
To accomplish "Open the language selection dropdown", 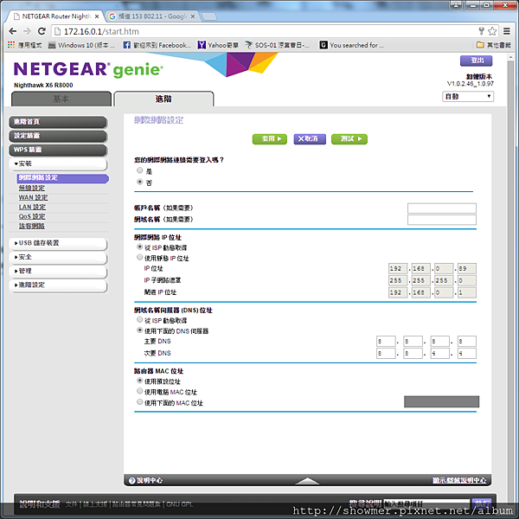I will pos(468,96).
